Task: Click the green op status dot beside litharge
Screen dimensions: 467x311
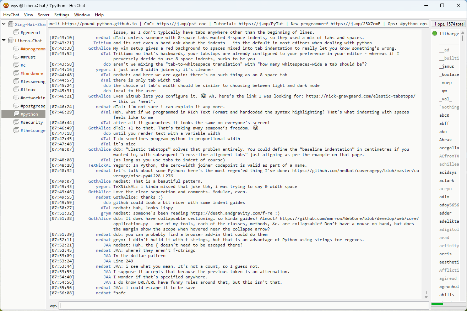Action: click(435, 34)
